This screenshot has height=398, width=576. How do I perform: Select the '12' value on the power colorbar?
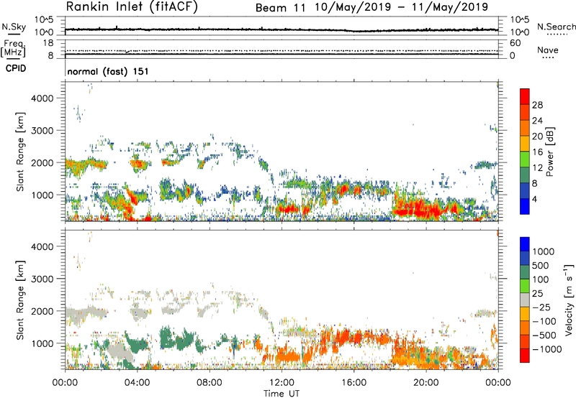(x=537, y=168)
